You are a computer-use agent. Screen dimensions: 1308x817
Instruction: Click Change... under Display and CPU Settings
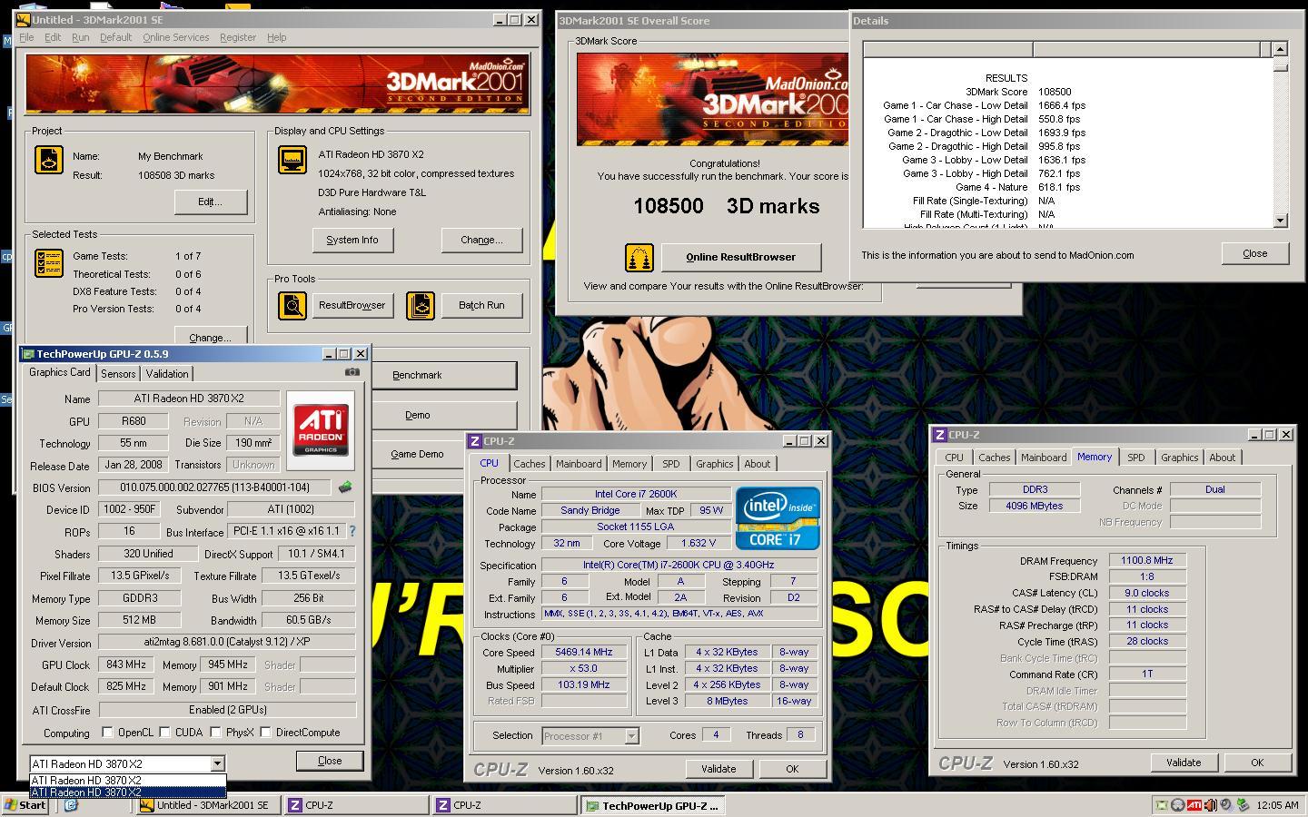pyautogui.click(x=481, y=240)
